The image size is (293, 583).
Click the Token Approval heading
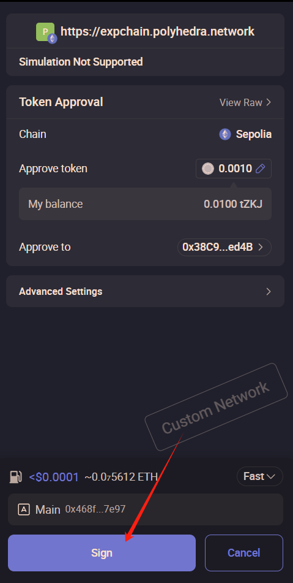(61, 102)
